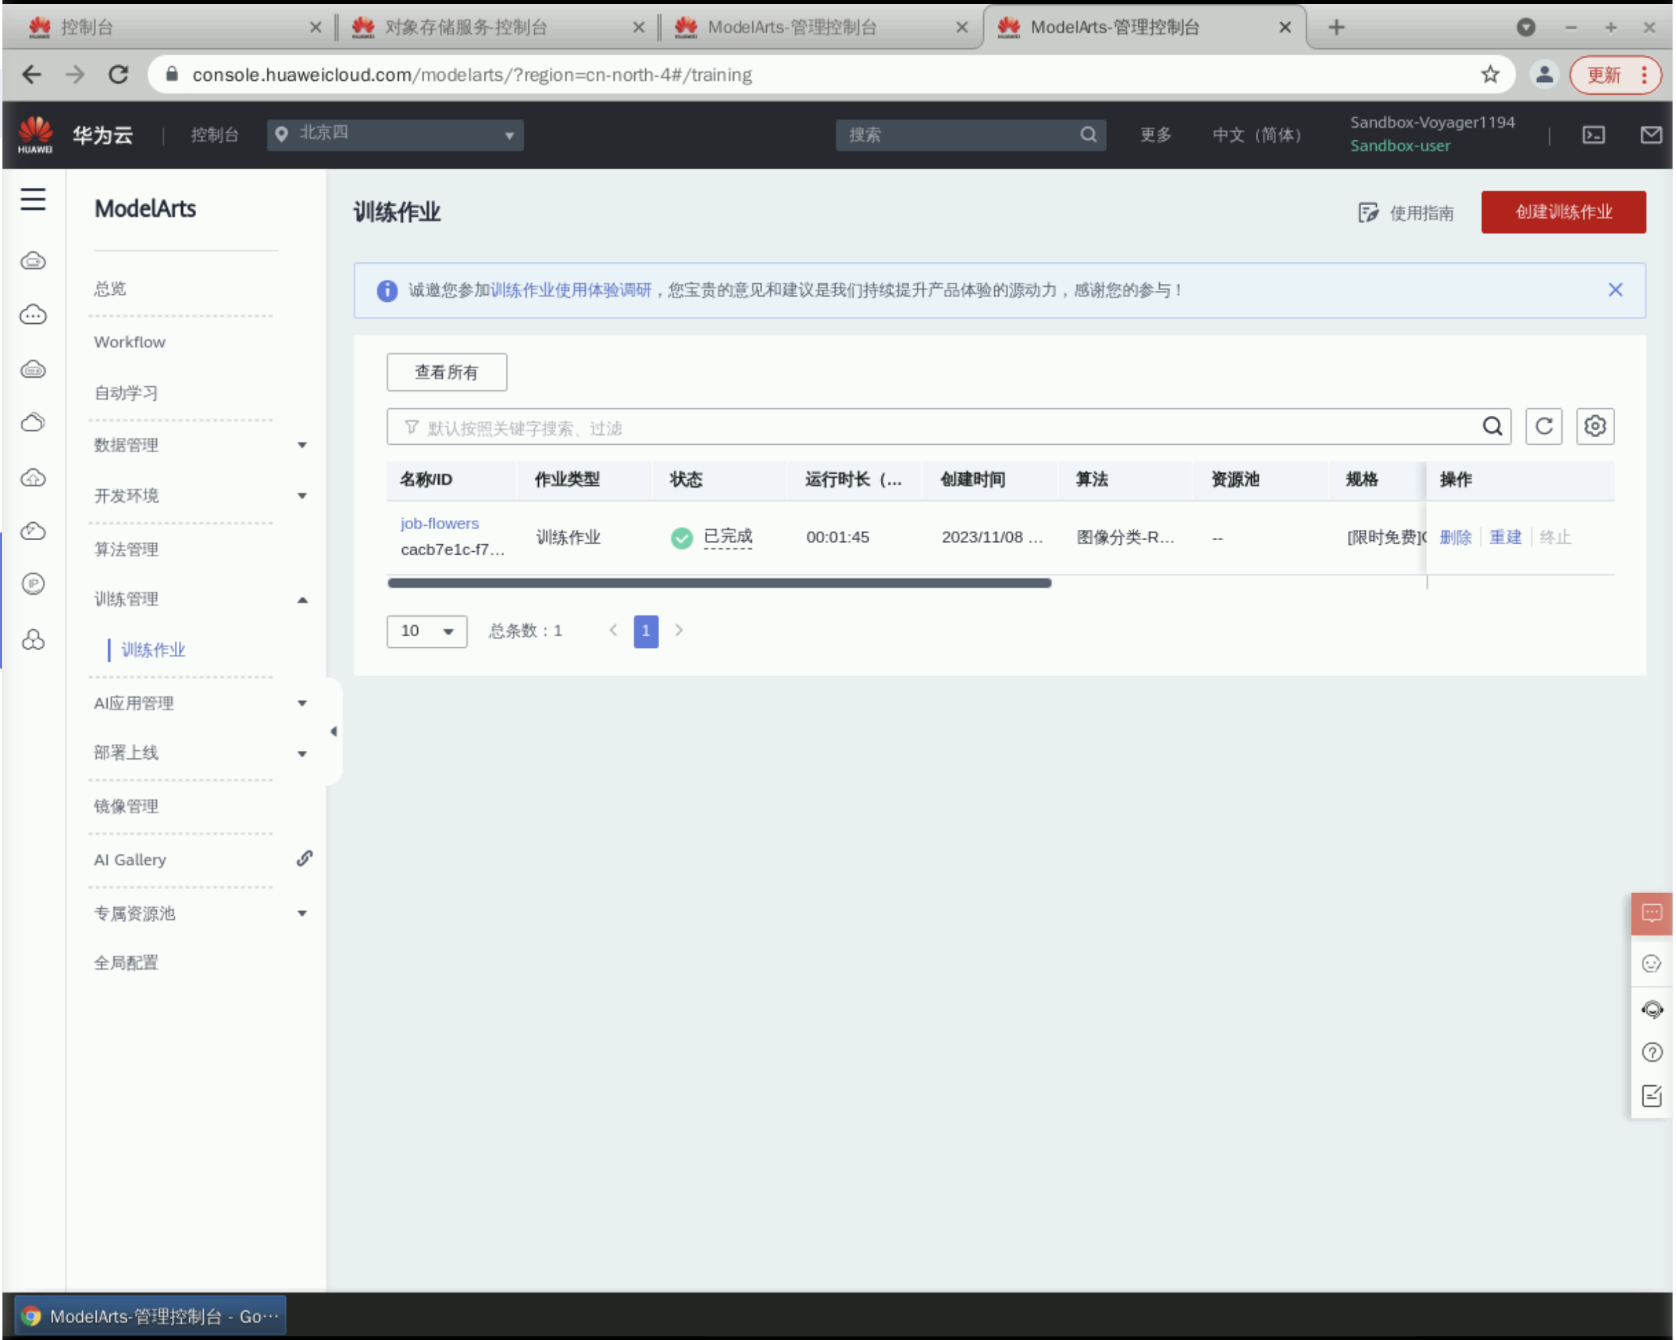Viewport: 1676px width, 1340px height.
Task: Click the table refresh icon
Action: tap(1544, 427)
